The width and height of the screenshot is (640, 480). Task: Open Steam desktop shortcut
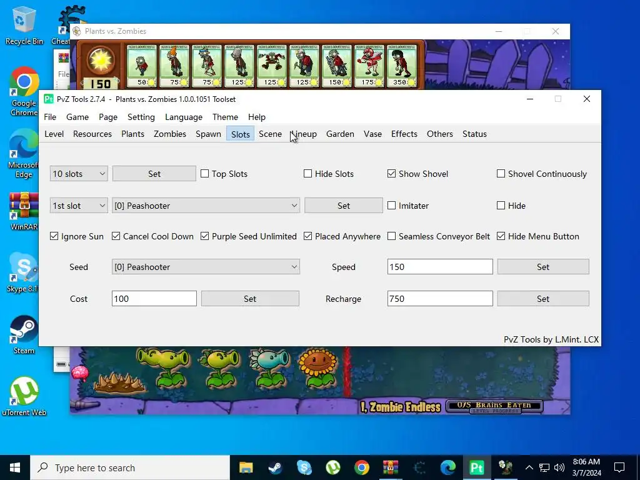click(24, 335)
